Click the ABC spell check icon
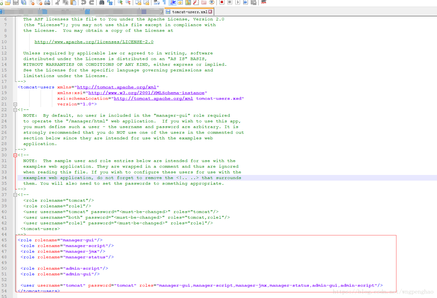437x298 pixels. (264, 2)
